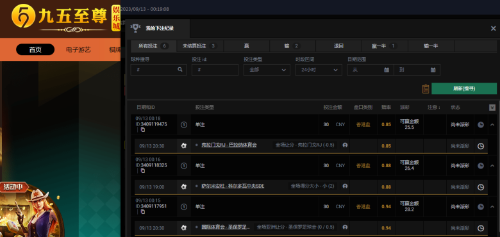Viewport: 500px width, 237px height.
Task: Switch to the 输 tab
Action: pyautogui.click(x=293, y=46)
